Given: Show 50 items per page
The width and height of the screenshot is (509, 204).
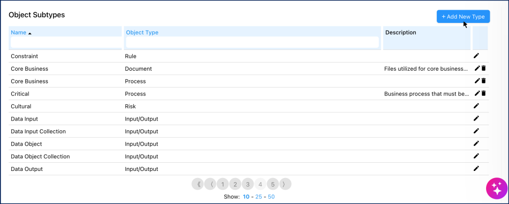Looking at the screenshot, I should point(271,196).
